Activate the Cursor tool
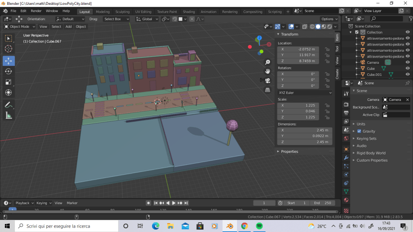413x232 pixels. (8, 49)
